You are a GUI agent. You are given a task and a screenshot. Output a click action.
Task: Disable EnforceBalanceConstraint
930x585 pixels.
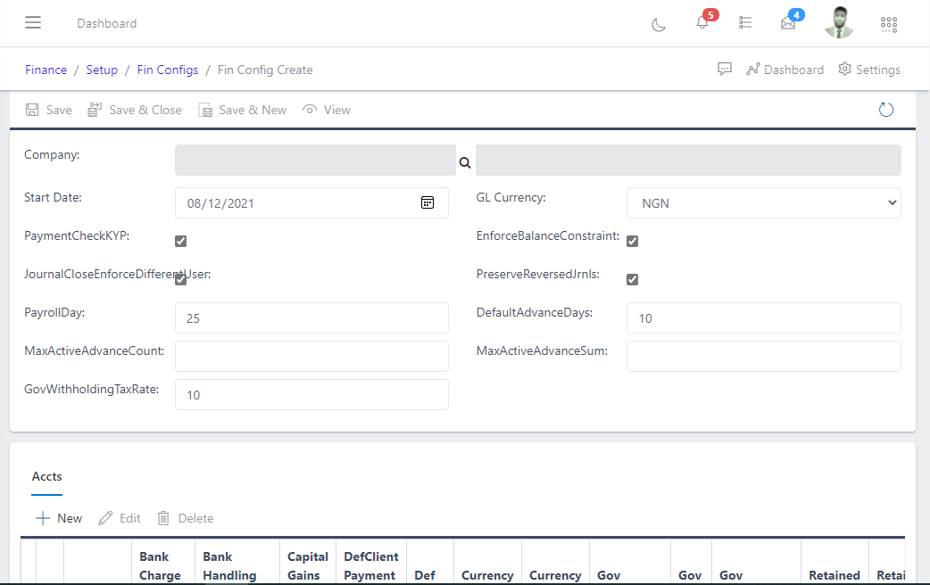[633, 240]
